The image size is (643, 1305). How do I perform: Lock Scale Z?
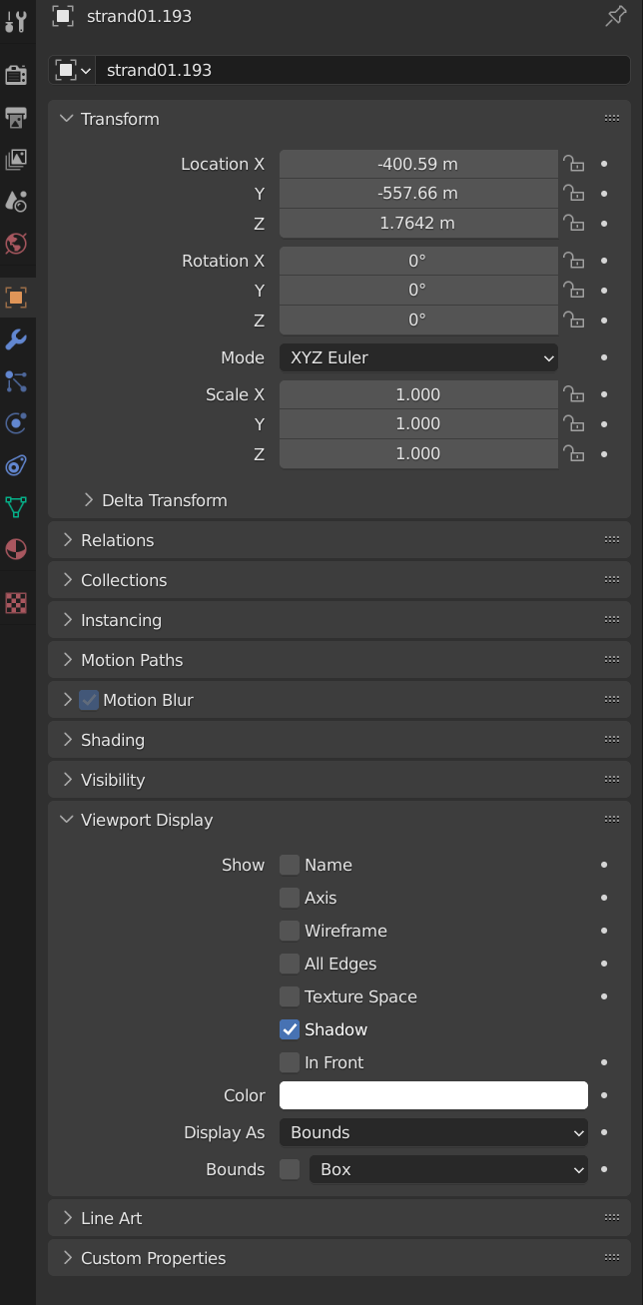pyautogui.click(x=573, y=453)
